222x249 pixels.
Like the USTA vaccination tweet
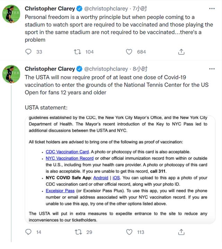129,232
